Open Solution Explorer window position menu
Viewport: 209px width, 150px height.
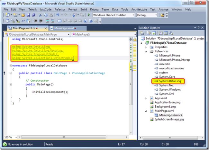[x=195, y=28]
